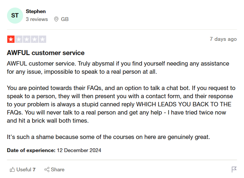This screenshot has height=178, width=244.
Task: Select the location pin icon next to GB
Action: click(56, 19)
